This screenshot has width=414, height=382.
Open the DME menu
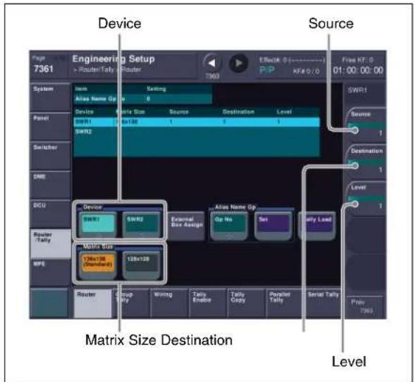pyautogui.click(x=50, y=185)
